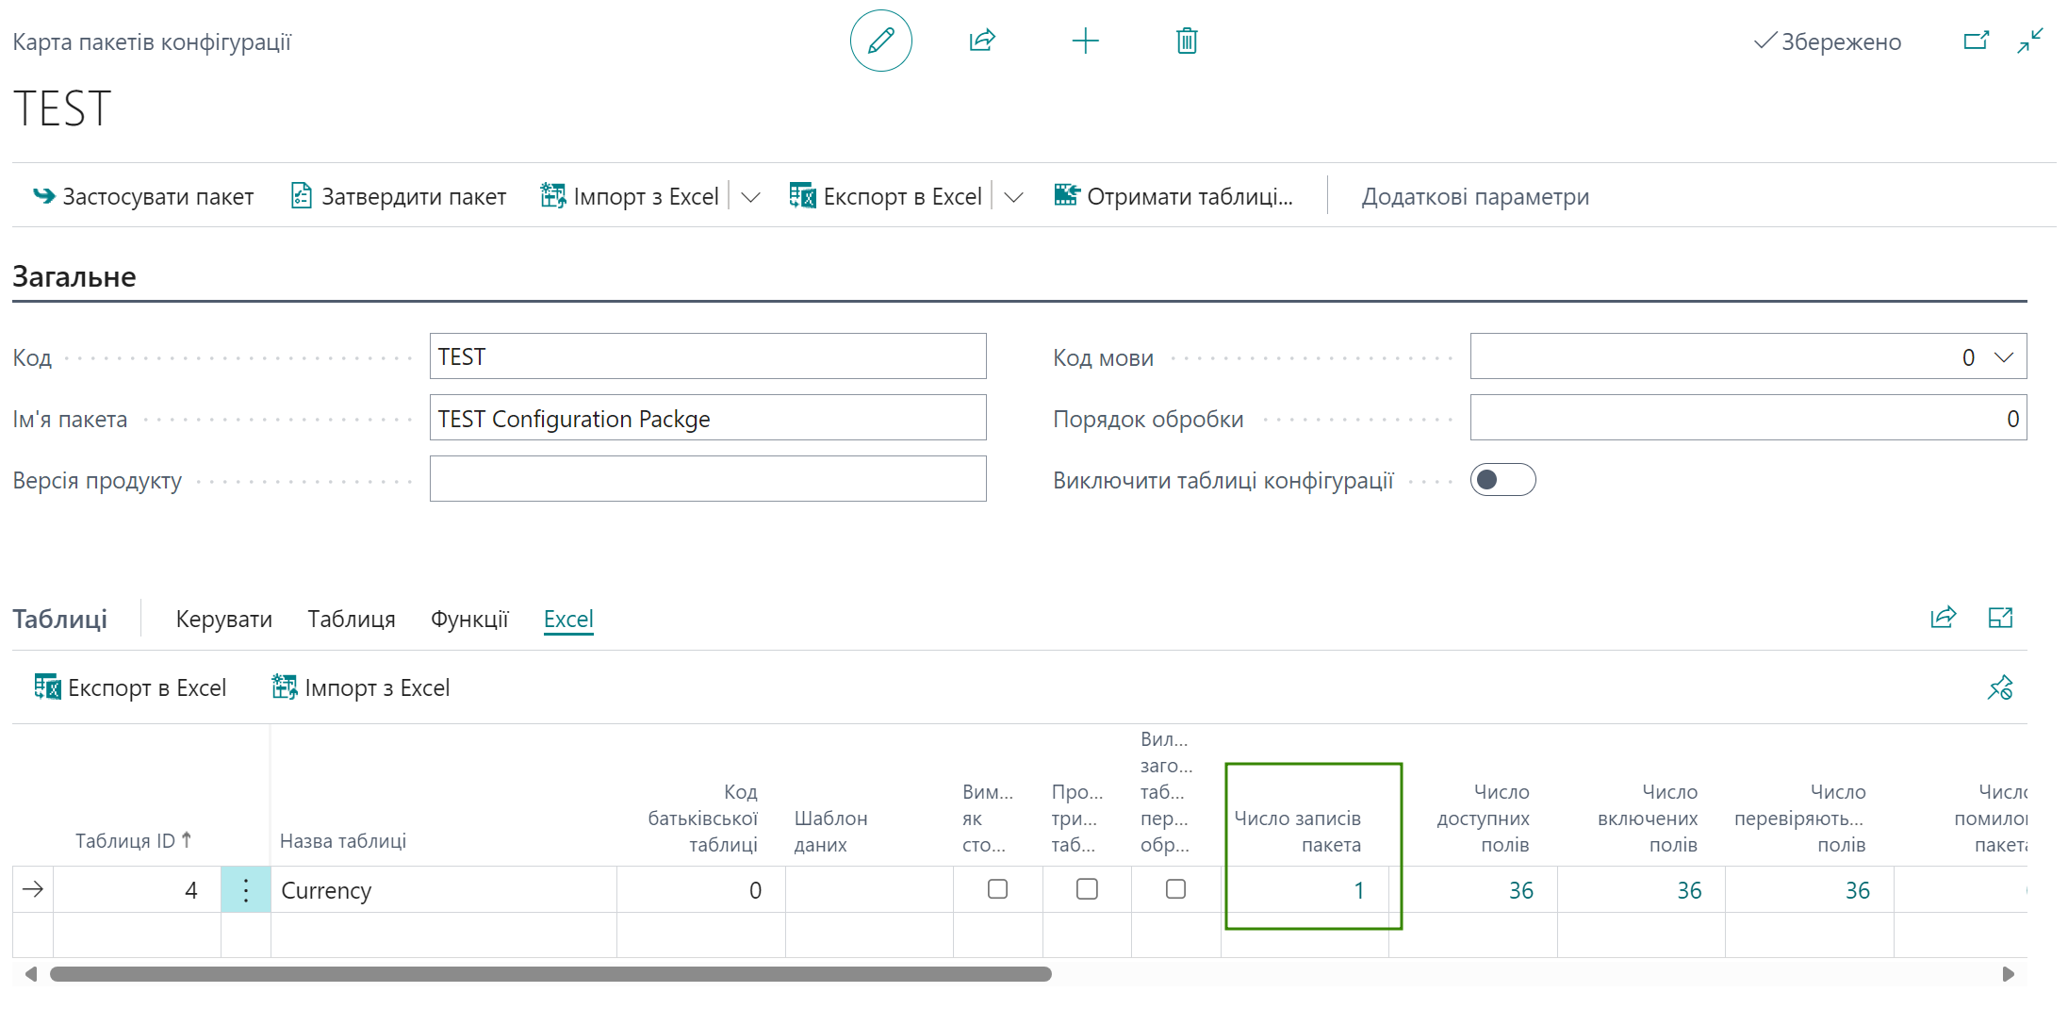Click the share icon in the header
Screen dimensions: 2068x1009
point(982,41)
